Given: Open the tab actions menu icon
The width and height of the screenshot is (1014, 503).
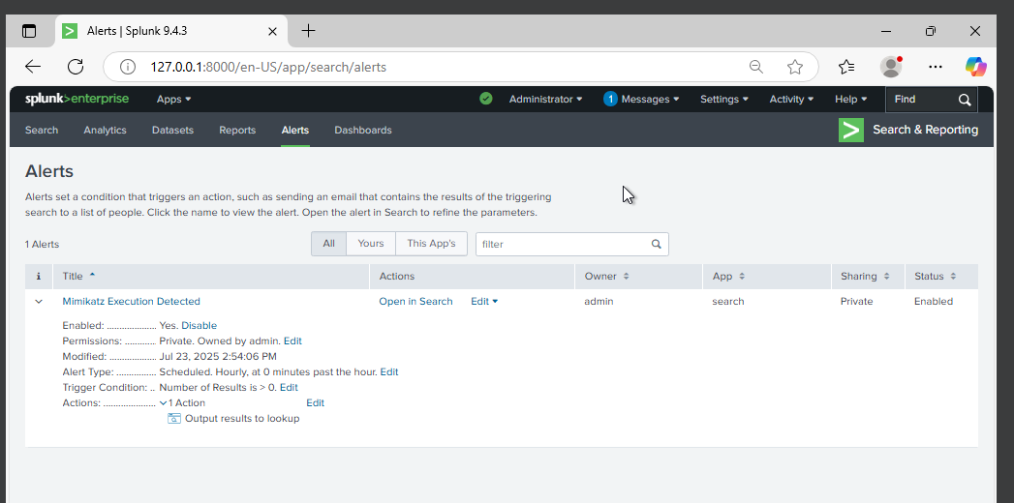Looking at the screenshot, I should click(x=29, y=31).
